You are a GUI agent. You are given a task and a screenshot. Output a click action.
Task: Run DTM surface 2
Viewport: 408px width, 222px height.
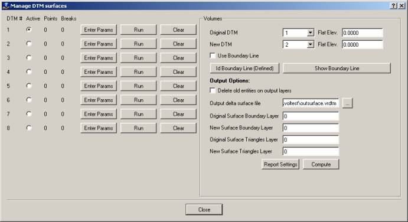[x=138, y=44]
